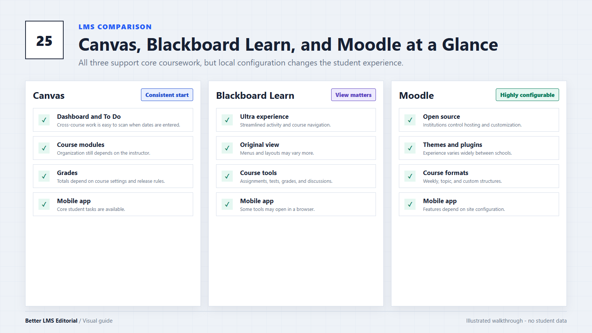This screenshot has width=592, height=333.
Task: Click the main slide title text
Action: 288,45
